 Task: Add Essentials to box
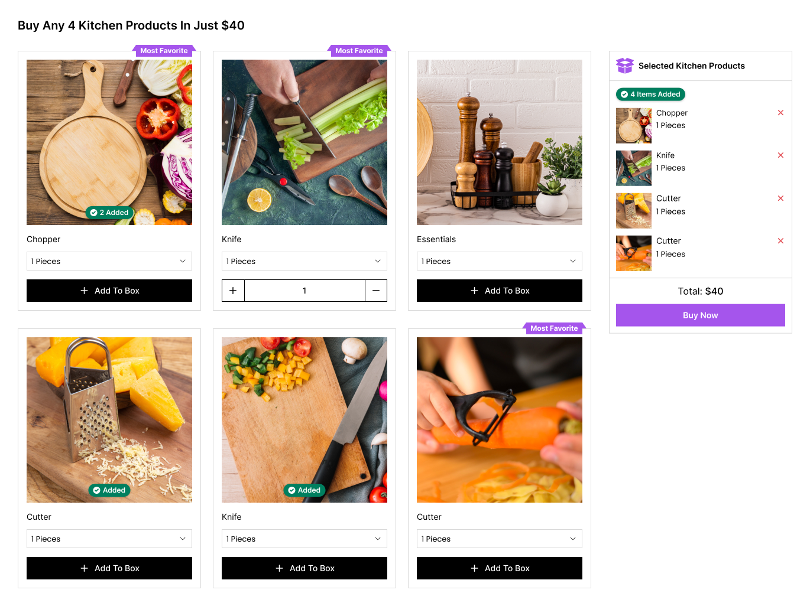(x=500, y=291)
